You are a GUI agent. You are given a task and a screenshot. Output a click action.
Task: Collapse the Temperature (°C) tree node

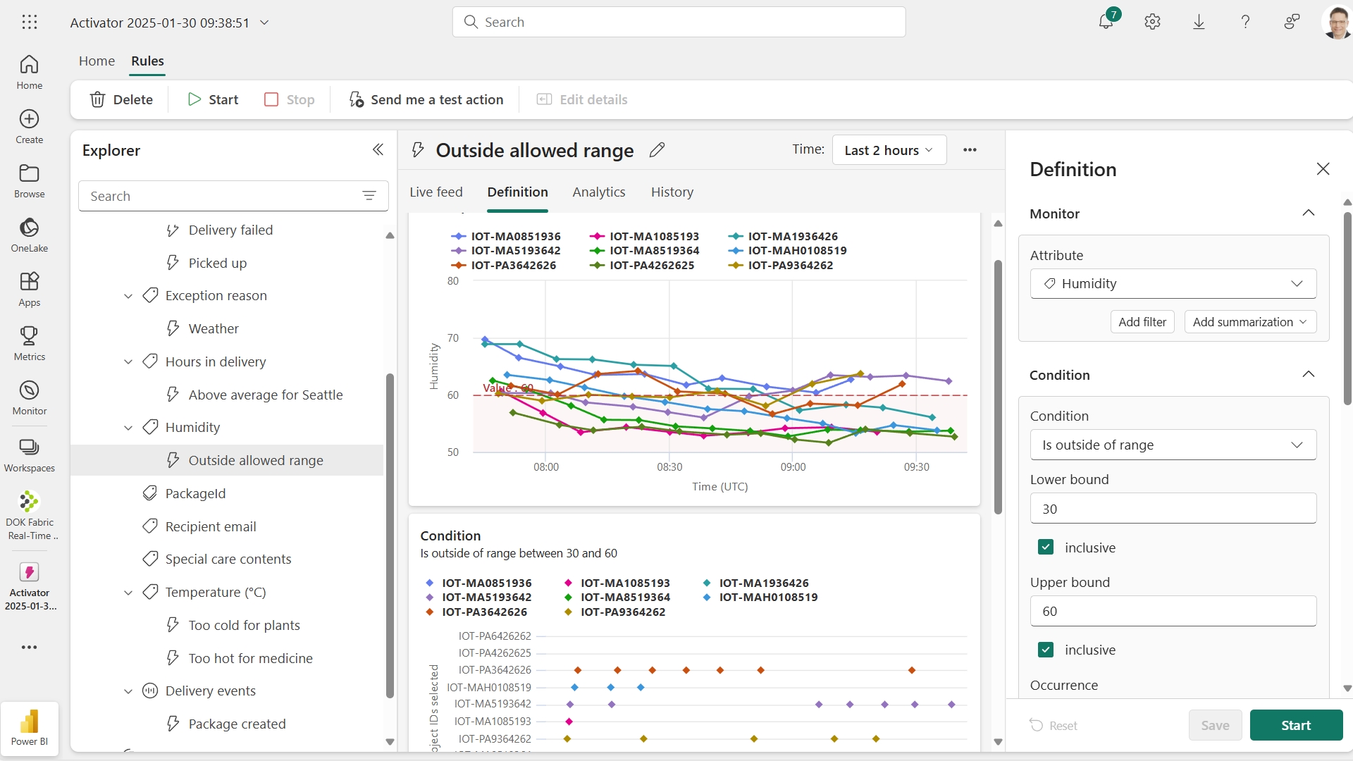[128, 593]
